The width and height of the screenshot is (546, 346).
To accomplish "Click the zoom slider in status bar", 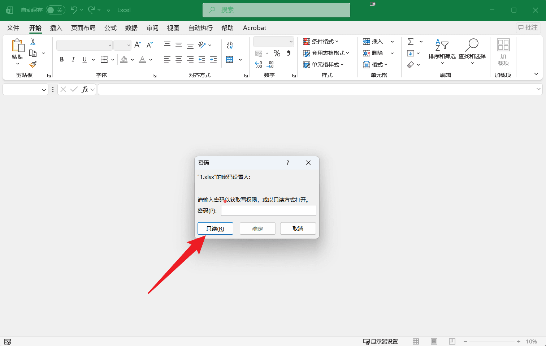I will pyautogui.click(x=492, y=342).
